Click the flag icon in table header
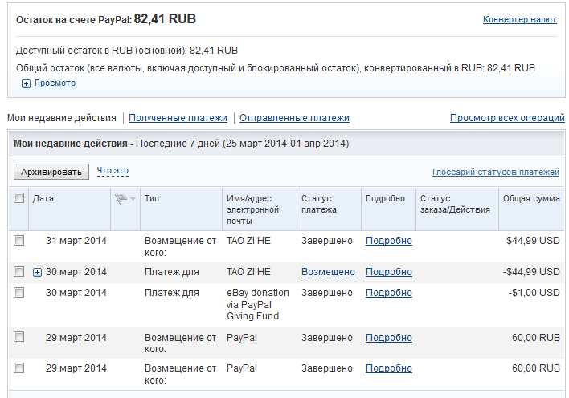 tap(121, 198)
